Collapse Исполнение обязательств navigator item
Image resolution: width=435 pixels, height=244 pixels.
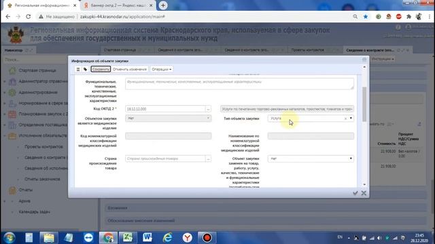pos(5,136)
